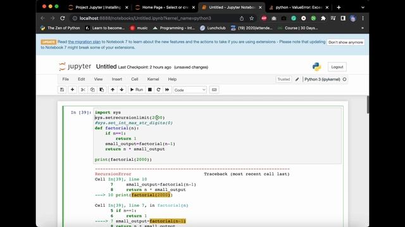
Task: Dismiss banner with Don't show anymore
Action: 346,42
